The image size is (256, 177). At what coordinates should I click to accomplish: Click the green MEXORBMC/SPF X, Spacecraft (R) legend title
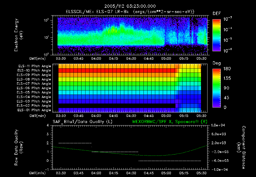[x=170, y=122]
